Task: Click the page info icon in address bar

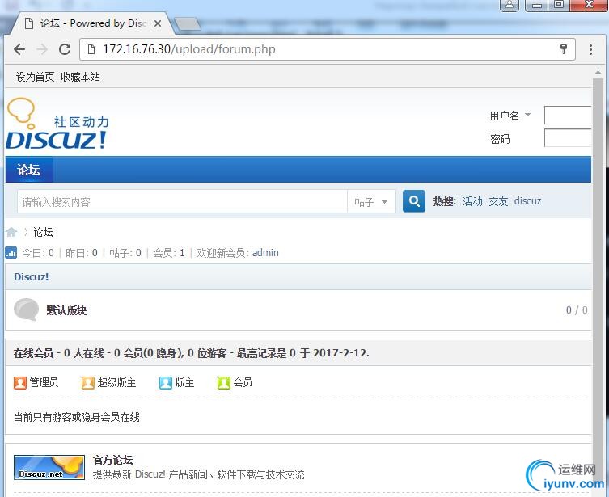Action: coord(91,49)
